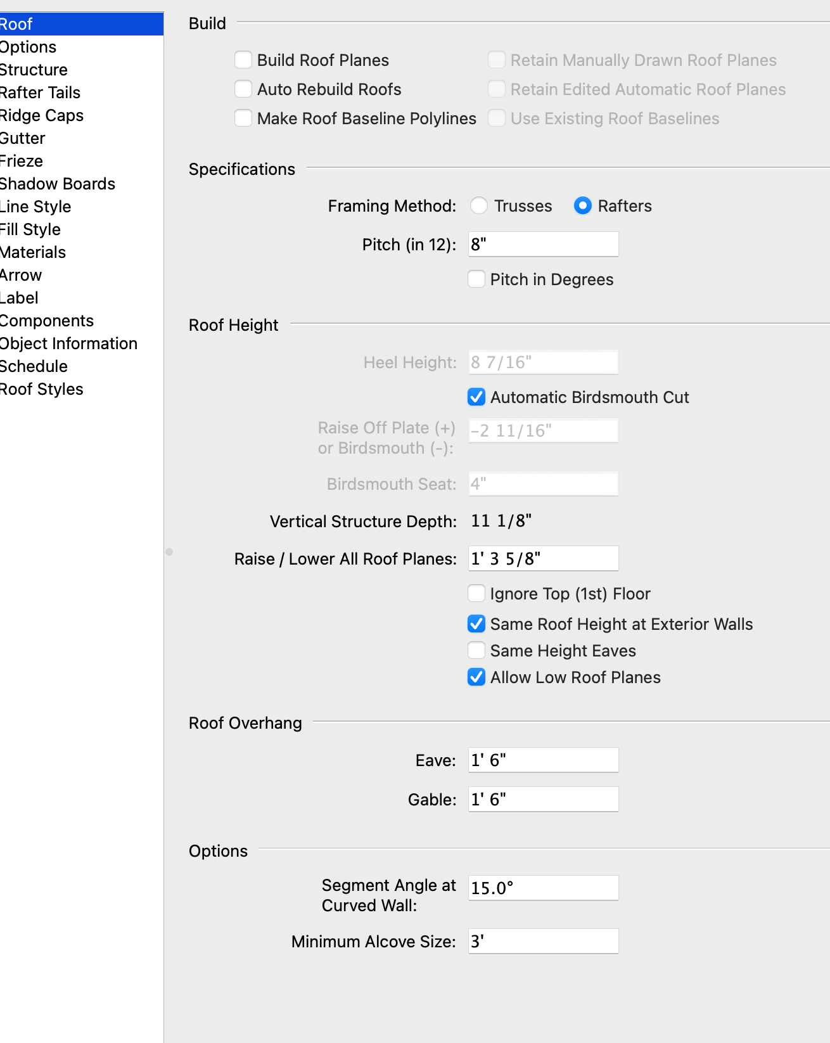Disable Same Roof Height at Exterior Walls
This screenshot has height=1043, width=830.
(x=476, y=624)
